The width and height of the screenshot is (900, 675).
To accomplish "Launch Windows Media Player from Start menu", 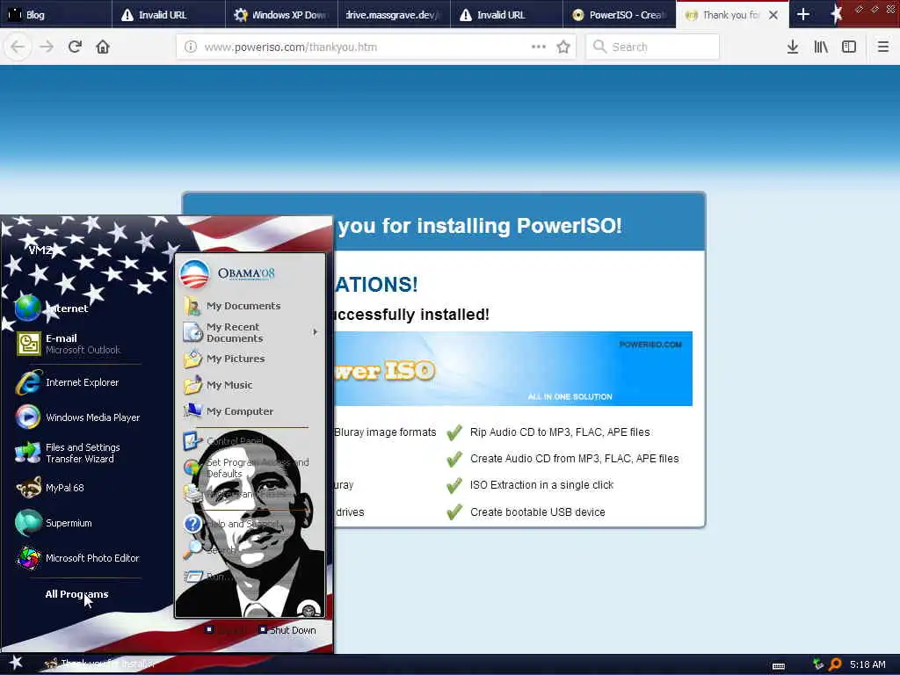I will tap(78, 417).
